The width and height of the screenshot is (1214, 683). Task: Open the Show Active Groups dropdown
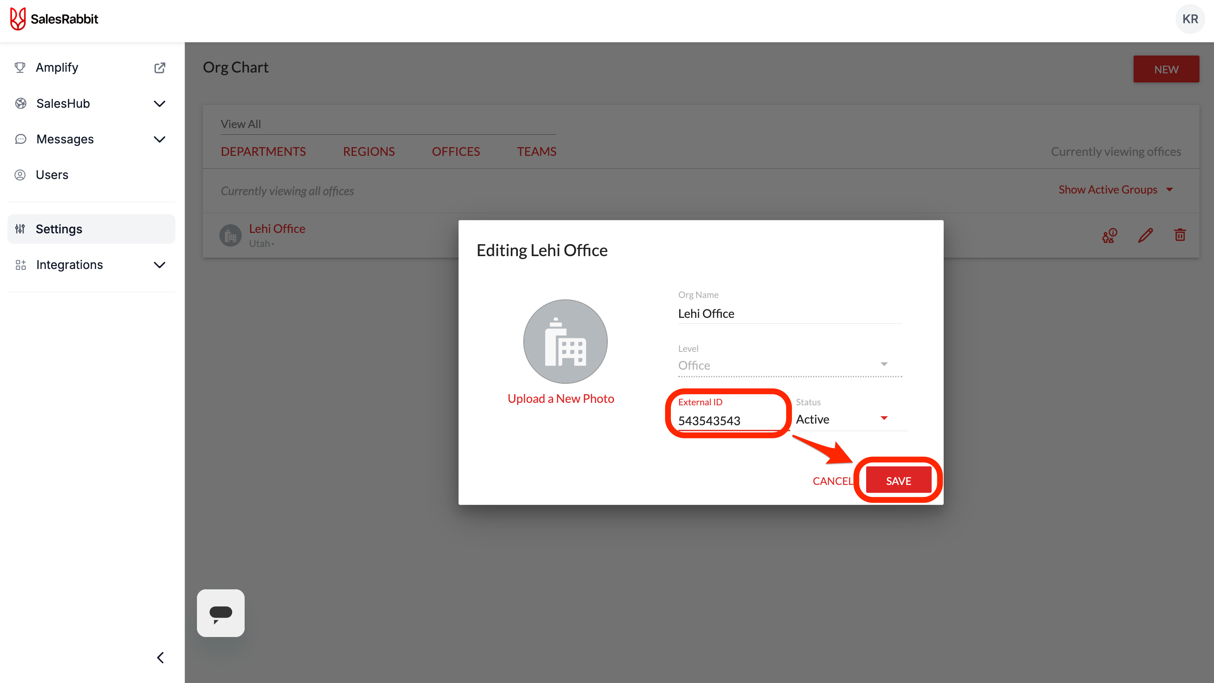1115,190
